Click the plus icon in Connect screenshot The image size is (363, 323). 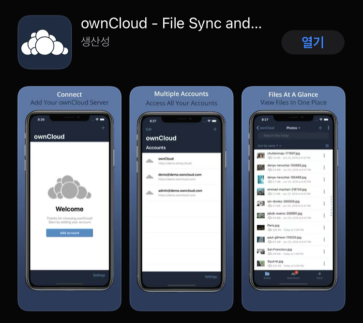click(x=103, y=128)
